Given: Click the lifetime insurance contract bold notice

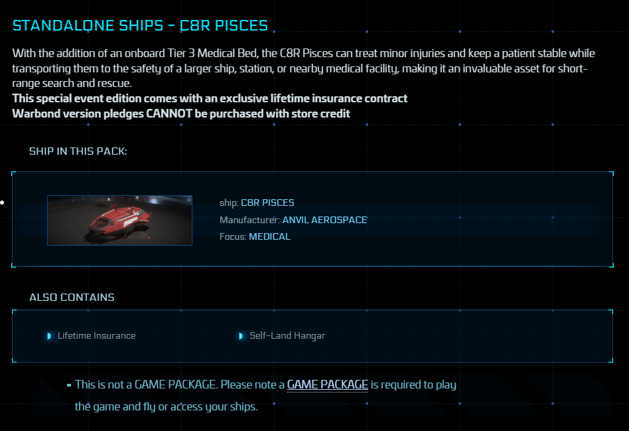Looking at the screenshot, I should coord(210,98).
